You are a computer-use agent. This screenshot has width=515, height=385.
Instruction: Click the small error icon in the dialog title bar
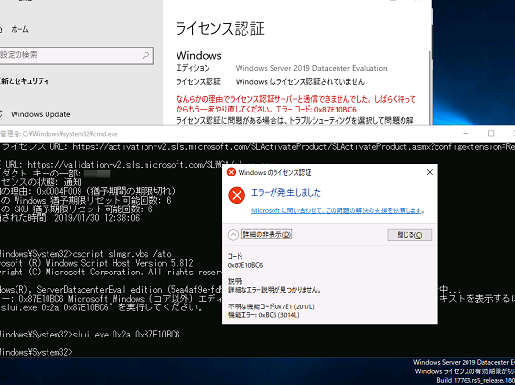point(231,172)
